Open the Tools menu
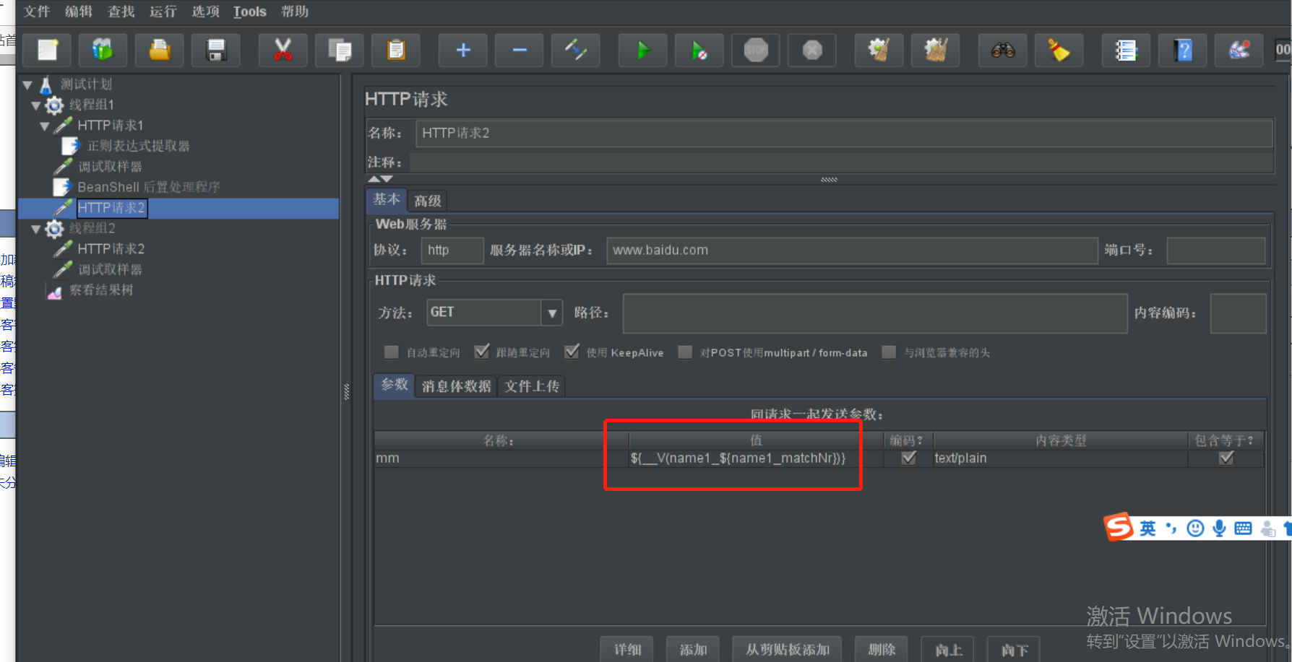The width and height of the screenshot is (1292, 662). pos(250,12)
